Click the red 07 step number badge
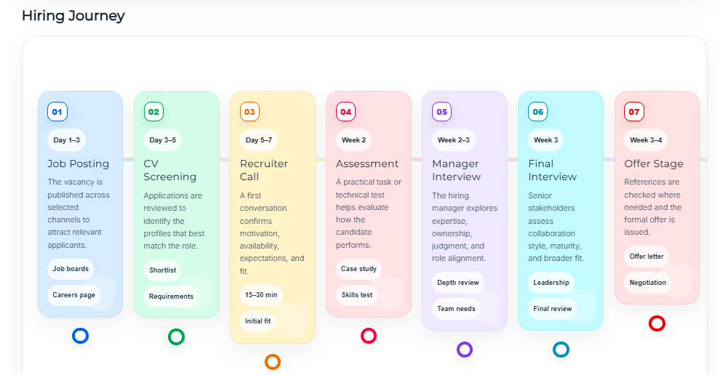728x375 pixels. [634, 112]
